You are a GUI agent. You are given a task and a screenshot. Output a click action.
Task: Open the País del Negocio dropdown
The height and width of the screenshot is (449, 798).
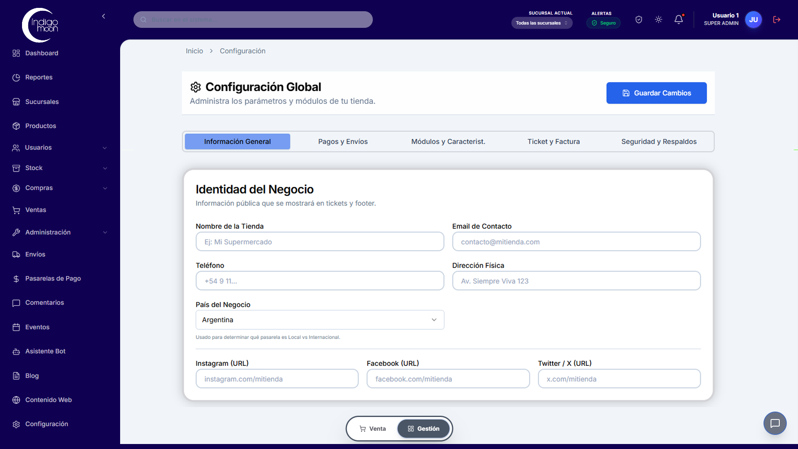tap(319, 320)
